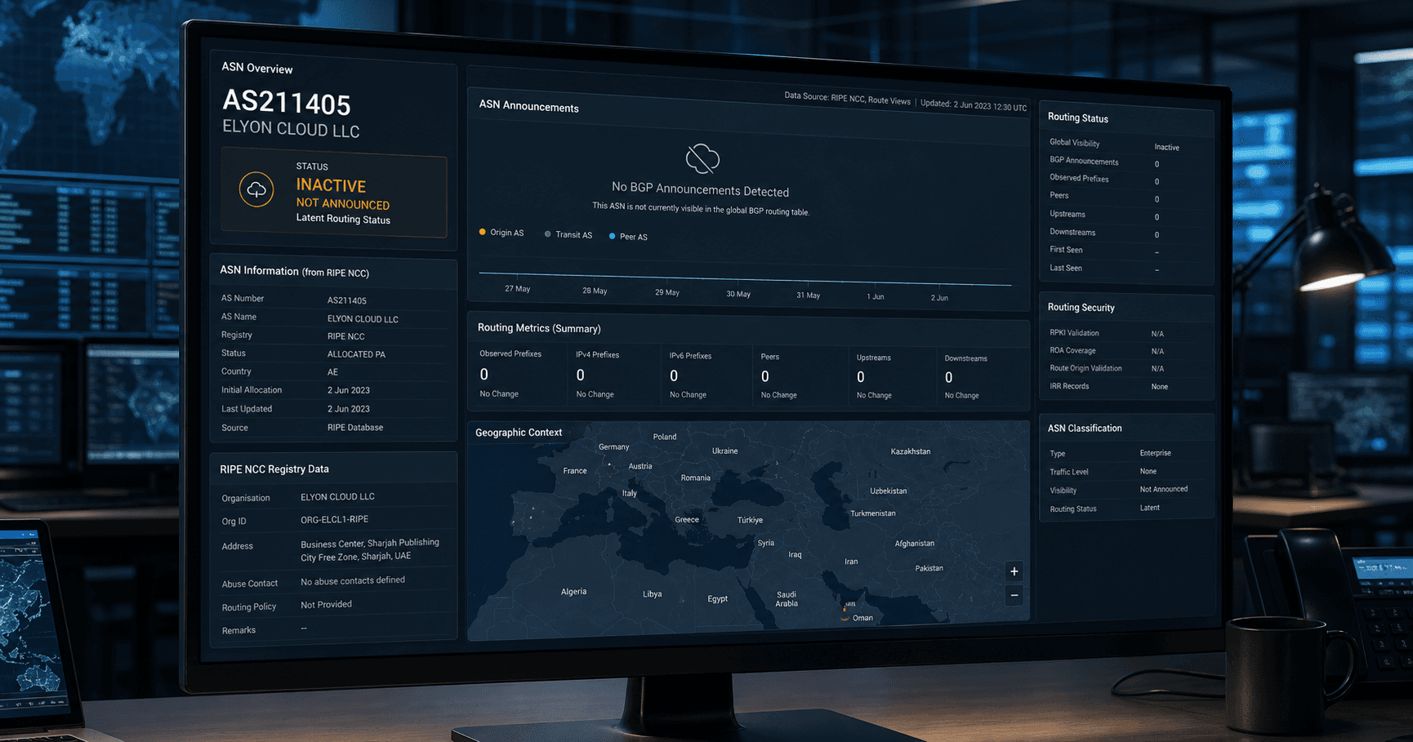The height and width of the screenshot is (742, 1413).
Task: Expand the Routing Status panel title
Action: pyautogui.click(x=1078, y=118)
